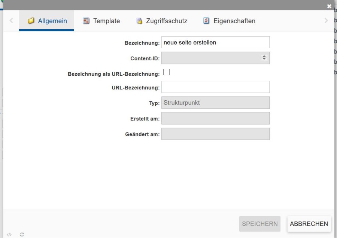The width and height of the screenshot is (337, 238).
Task: Click the lock icon beside Zugriffsschutz
Action: (139, 21)
